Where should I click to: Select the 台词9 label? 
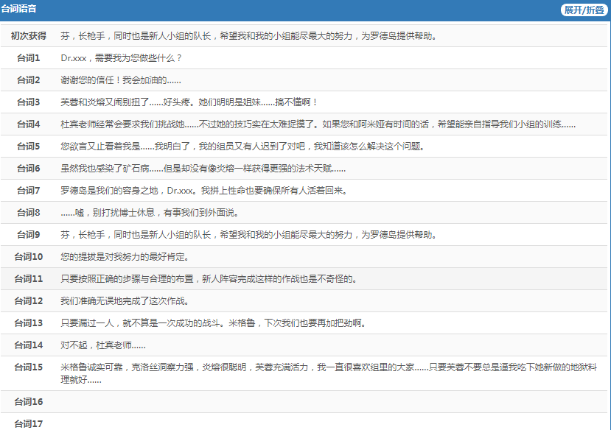pyautogui.click(x=29, y=235)
